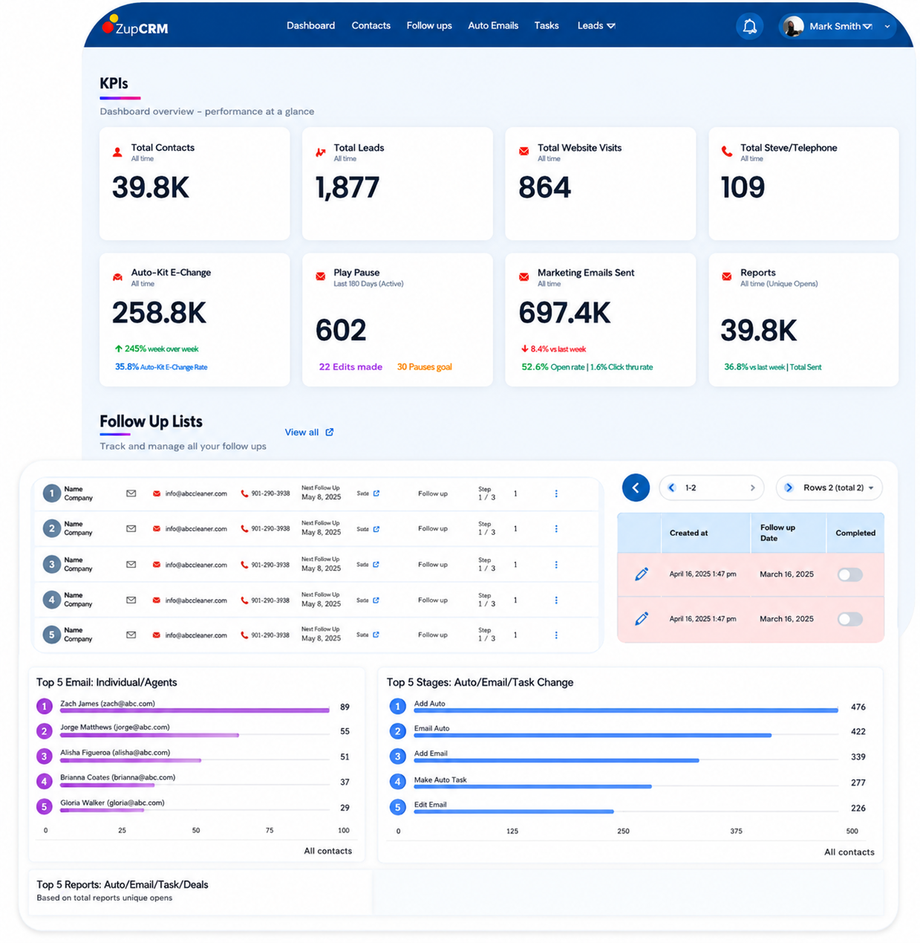The width and height of the screenshot is (920, 943).
Task: Select row 2 number badge in follow-up list
Action: tap(51, 529)
